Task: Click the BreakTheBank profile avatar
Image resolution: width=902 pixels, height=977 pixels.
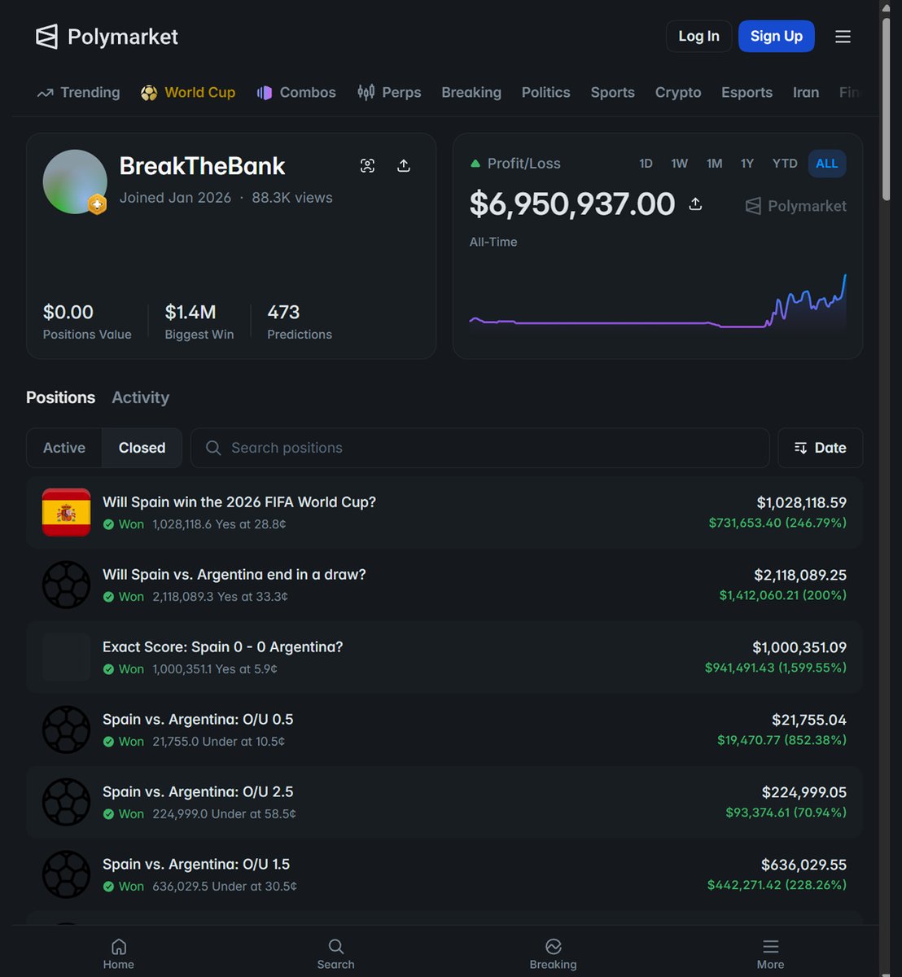Action: click(75, 182)
